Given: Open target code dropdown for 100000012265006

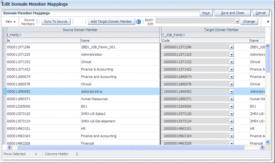Looking at the screenshot, I should [x=232, y=107].
